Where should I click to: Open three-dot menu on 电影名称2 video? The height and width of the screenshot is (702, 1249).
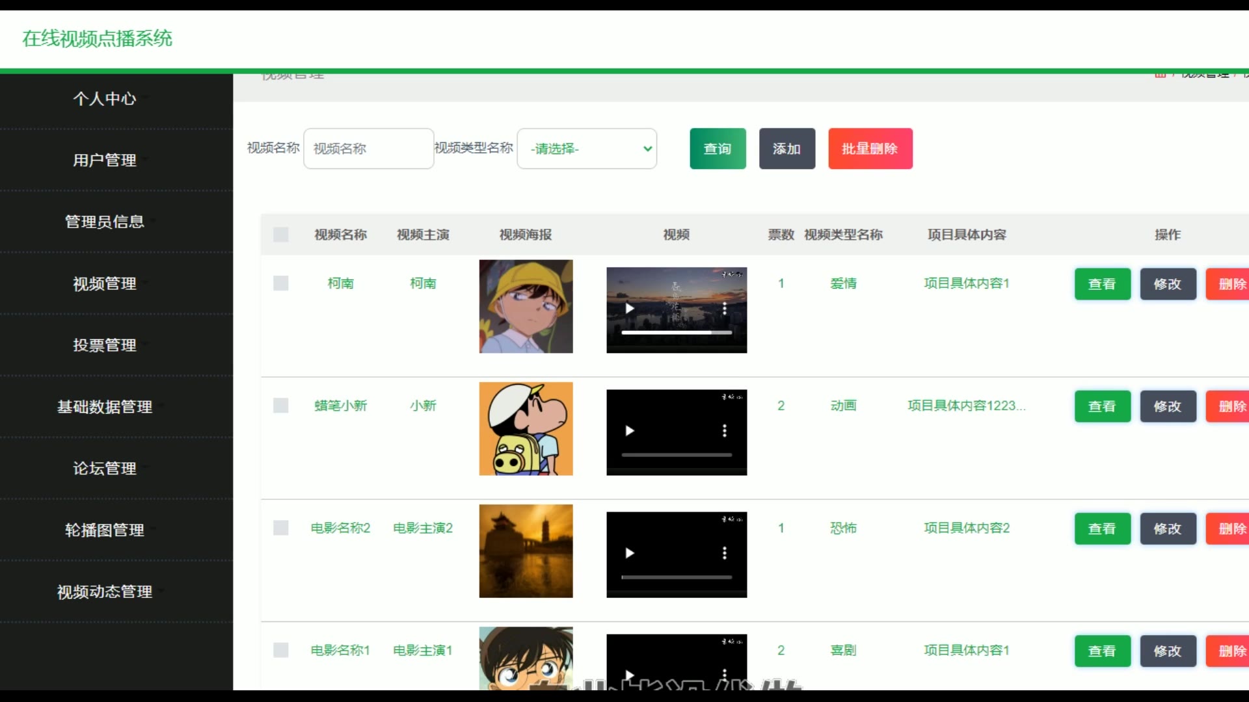[724, 553]
